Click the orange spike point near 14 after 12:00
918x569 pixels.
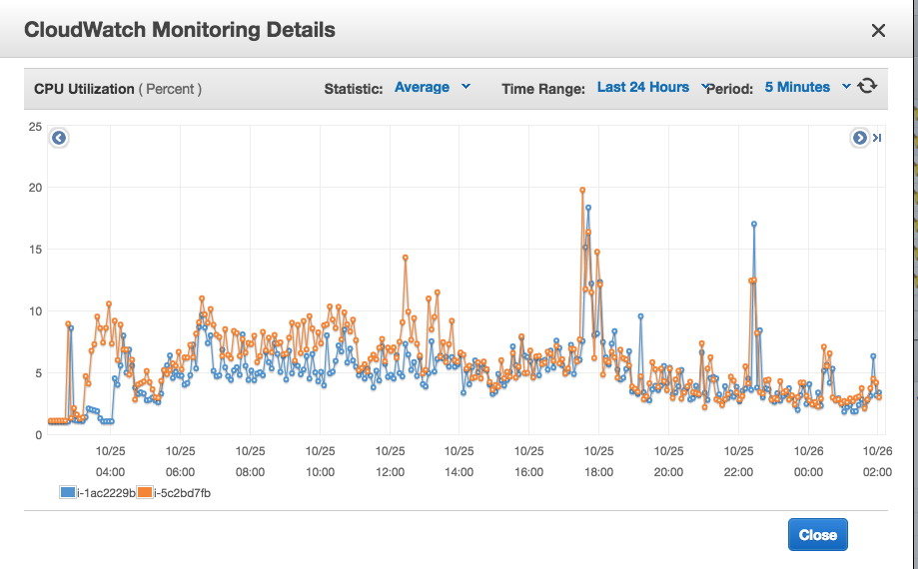click(x=406, y=258)
